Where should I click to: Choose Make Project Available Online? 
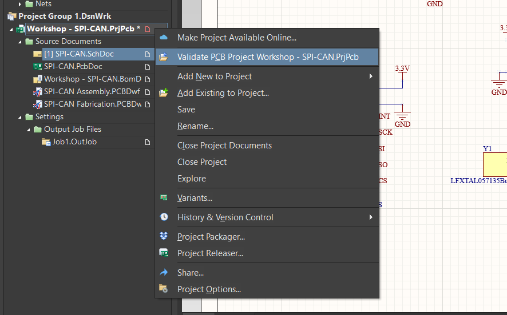click(x=267, y=38)
